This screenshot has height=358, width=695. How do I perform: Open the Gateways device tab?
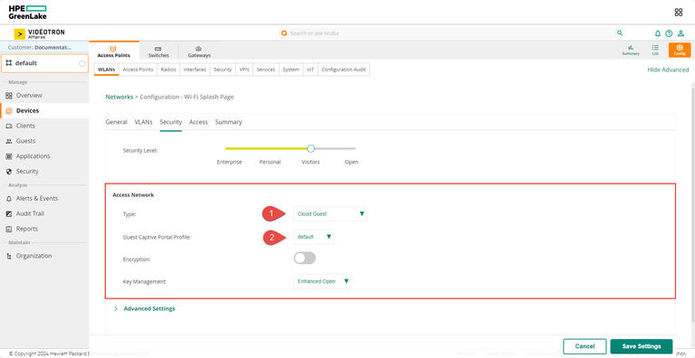pyautogui.click(x=199, y=52)
